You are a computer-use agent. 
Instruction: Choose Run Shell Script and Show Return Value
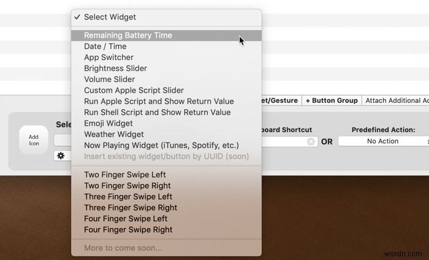pyautogui.click(x=158, y=113)
